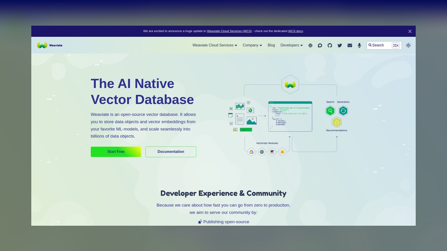This screenshot has height=251, width=447.
Task: Open the podcast microphone icon
Action: coord(359,45)
